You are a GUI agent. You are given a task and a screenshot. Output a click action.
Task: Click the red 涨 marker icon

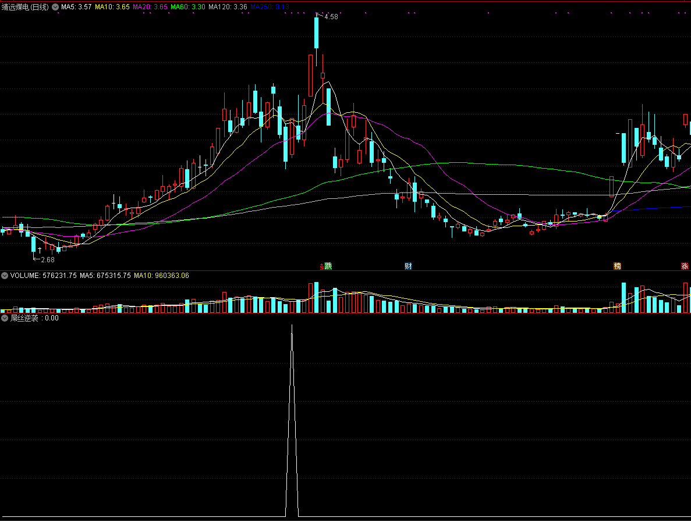pos(685,266)
